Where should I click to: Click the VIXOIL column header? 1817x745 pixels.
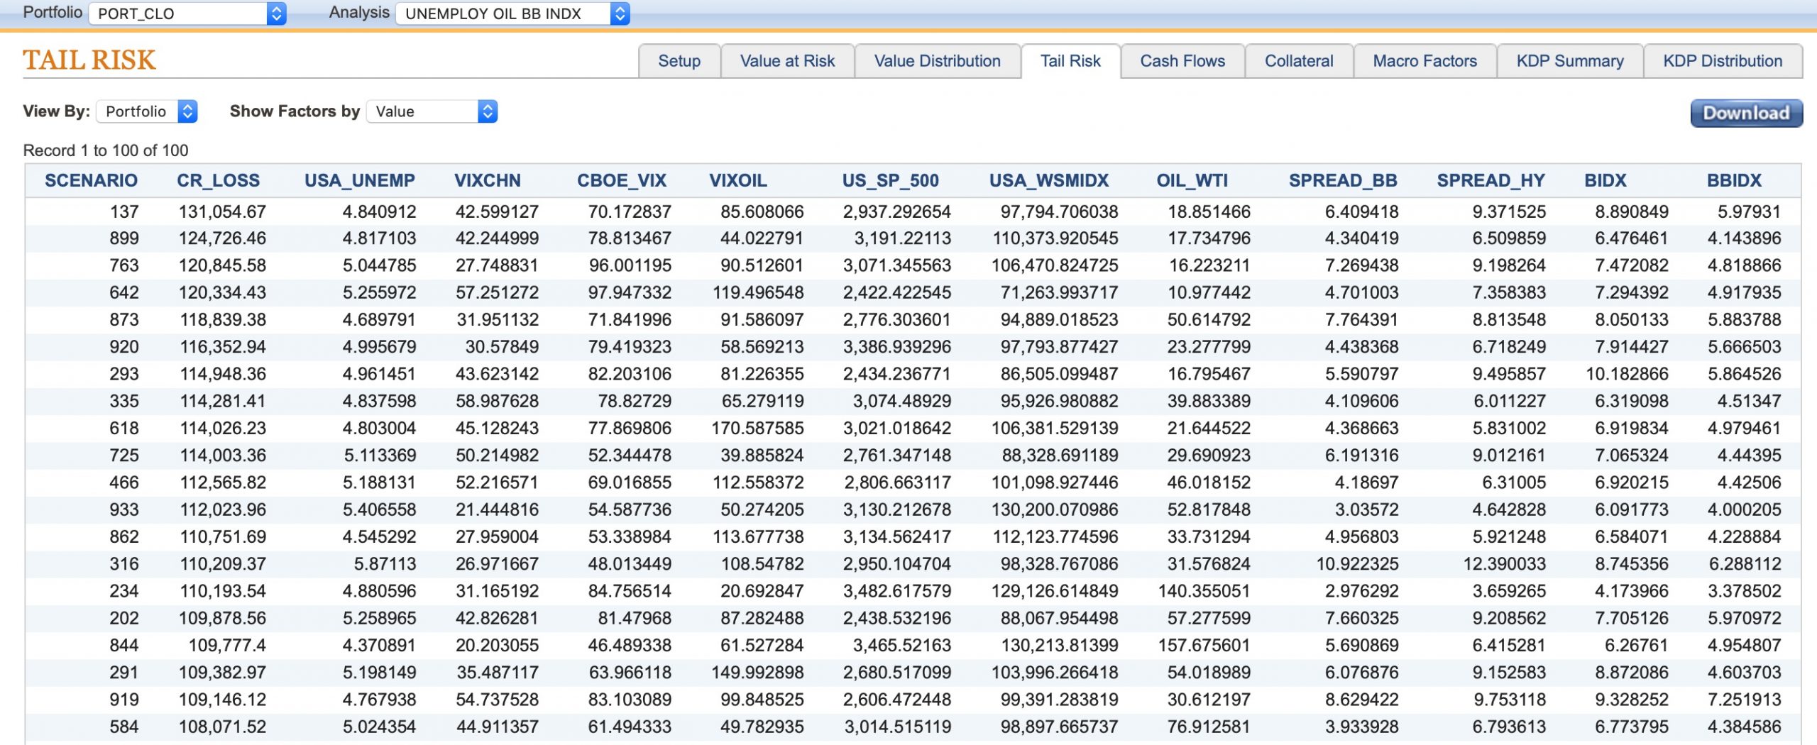click(738, 180)
